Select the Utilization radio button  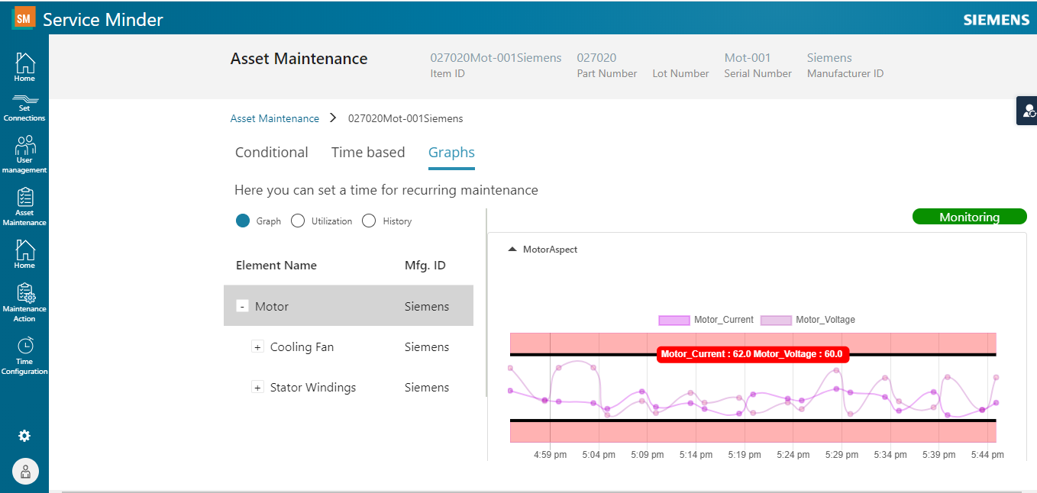point(299,221)
